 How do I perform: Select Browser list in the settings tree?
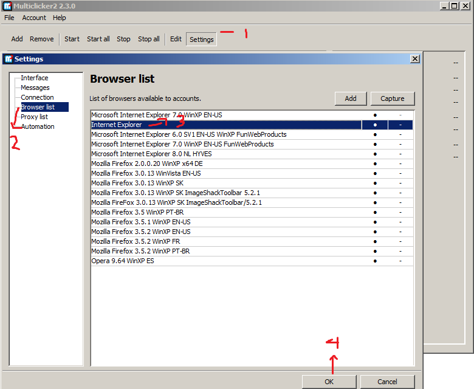(44, 107)
